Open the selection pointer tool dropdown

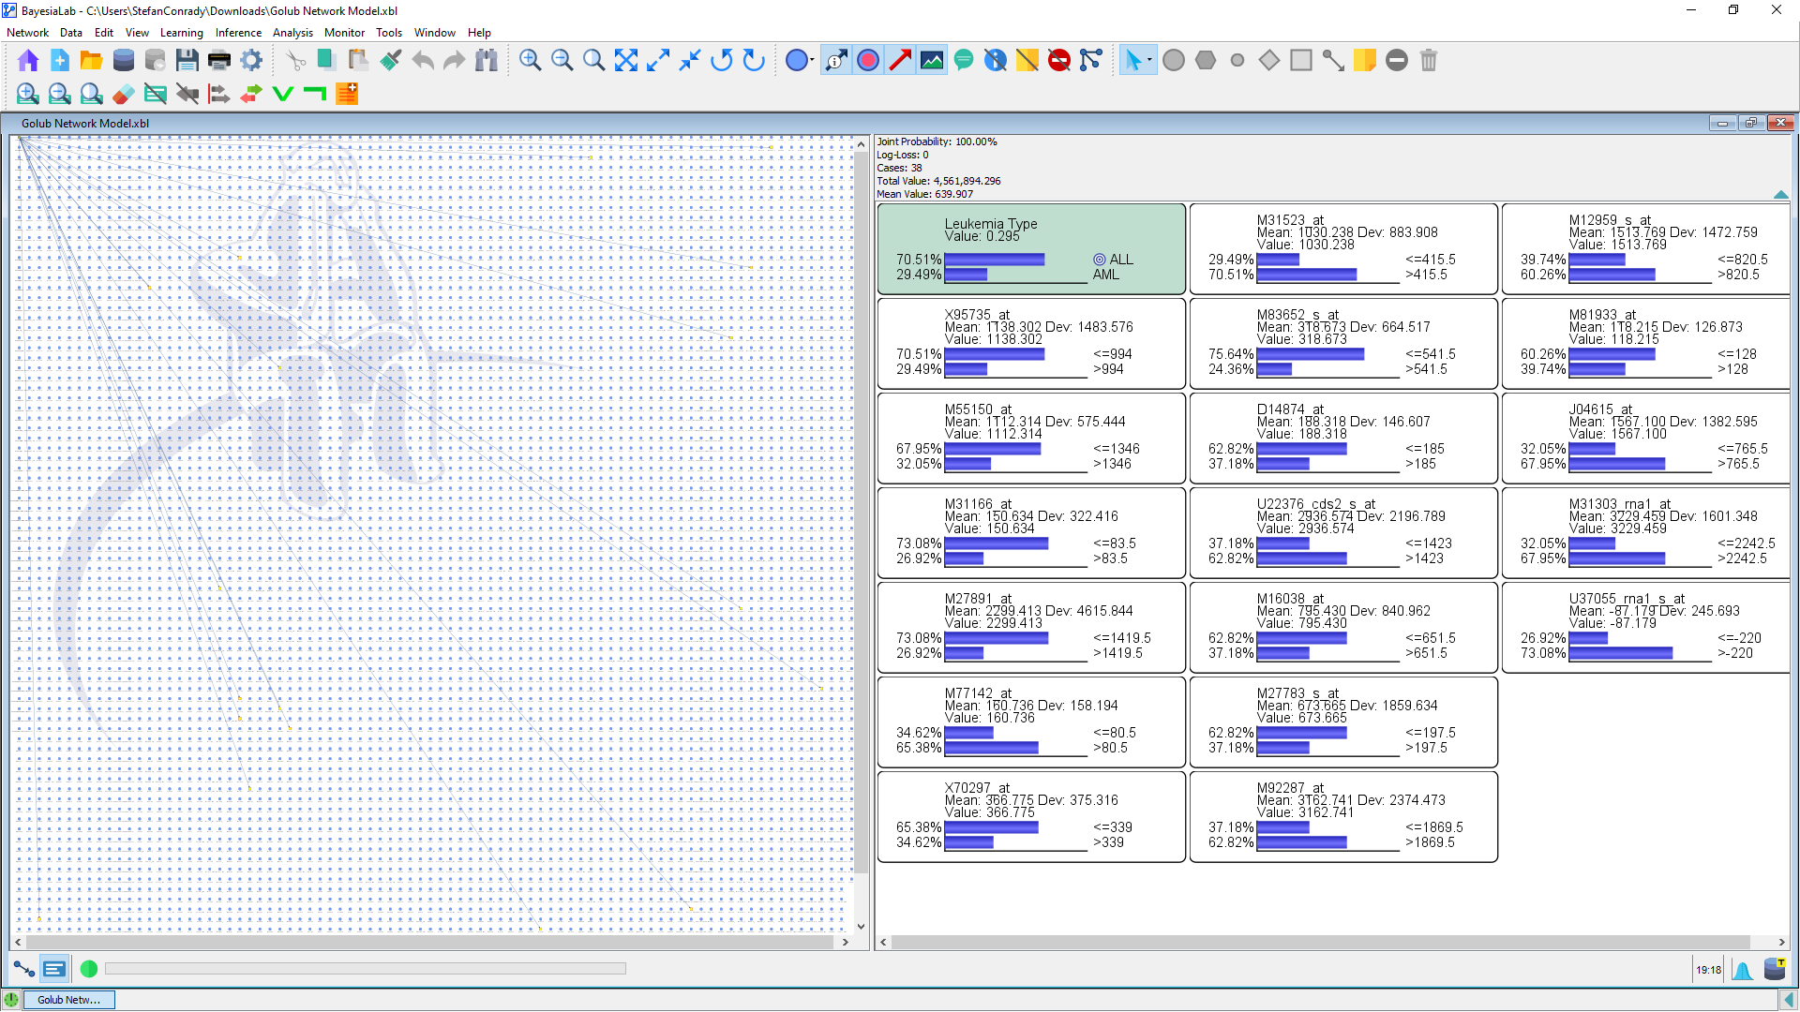1149,61
